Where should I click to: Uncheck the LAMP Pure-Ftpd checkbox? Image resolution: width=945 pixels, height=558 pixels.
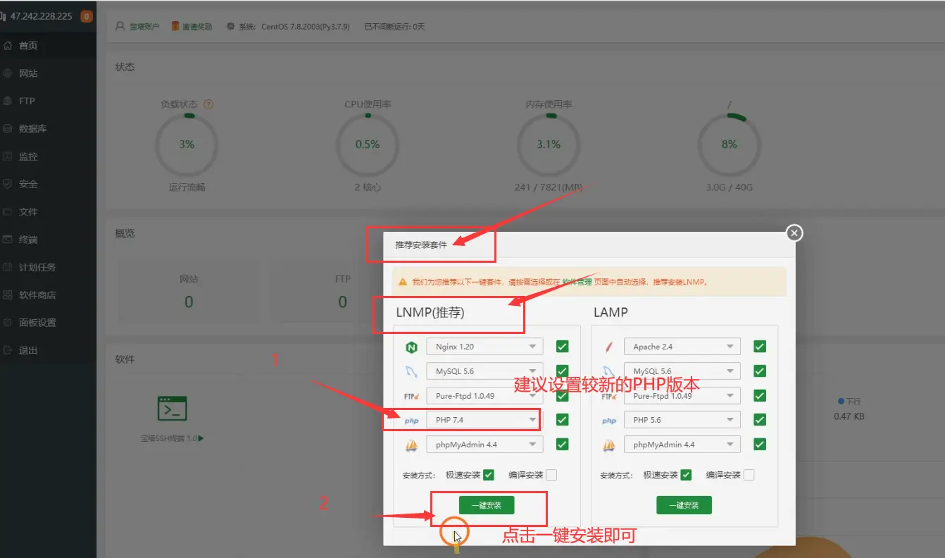[x=760, y=396]
